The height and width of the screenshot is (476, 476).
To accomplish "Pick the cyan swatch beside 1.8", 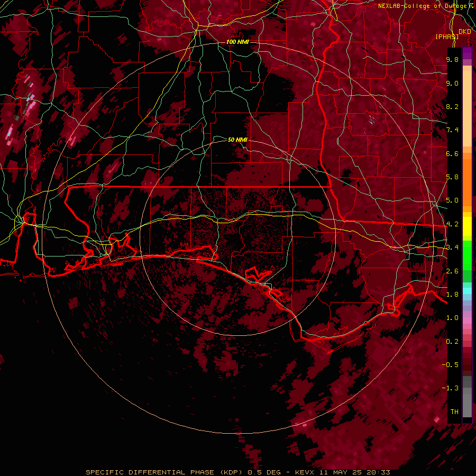I will click(467, 291).
